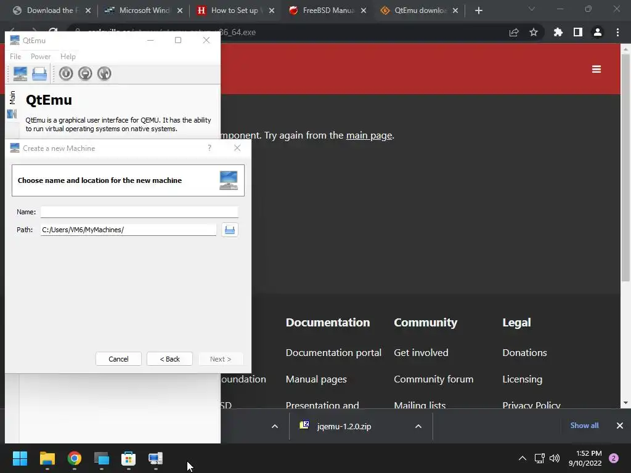
Task: Click the Path input field
Action: [x=128, y=230]
